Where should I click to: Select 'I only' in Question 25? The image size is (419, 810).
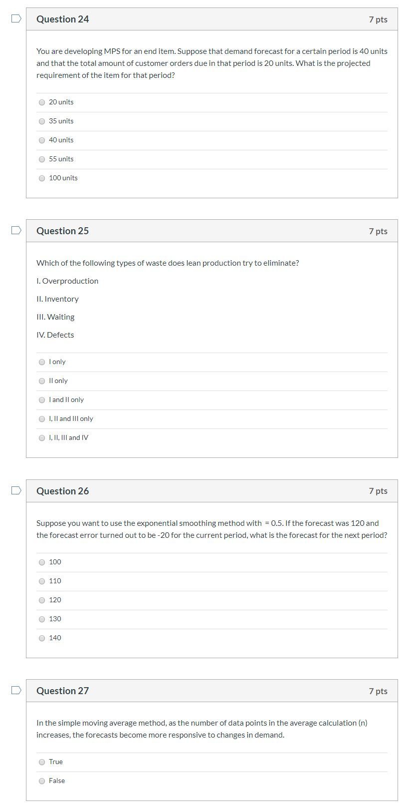[42, 362]
